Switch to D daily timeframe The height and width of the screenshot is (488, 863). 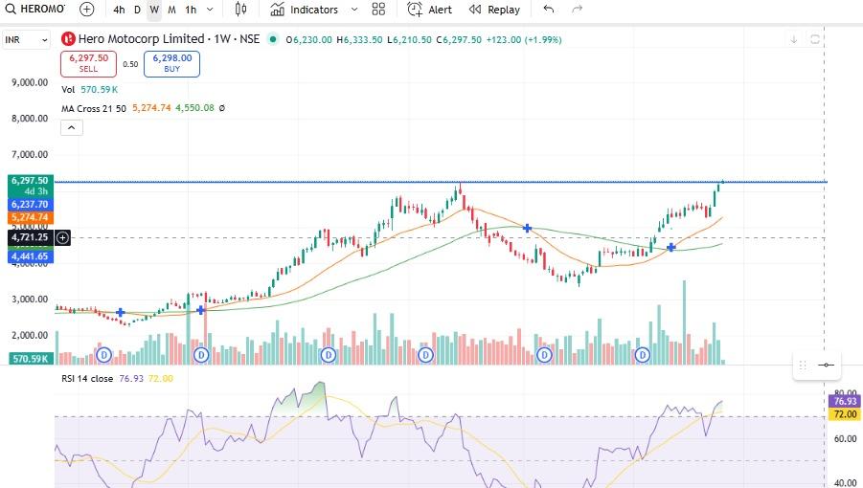[137, 10]
